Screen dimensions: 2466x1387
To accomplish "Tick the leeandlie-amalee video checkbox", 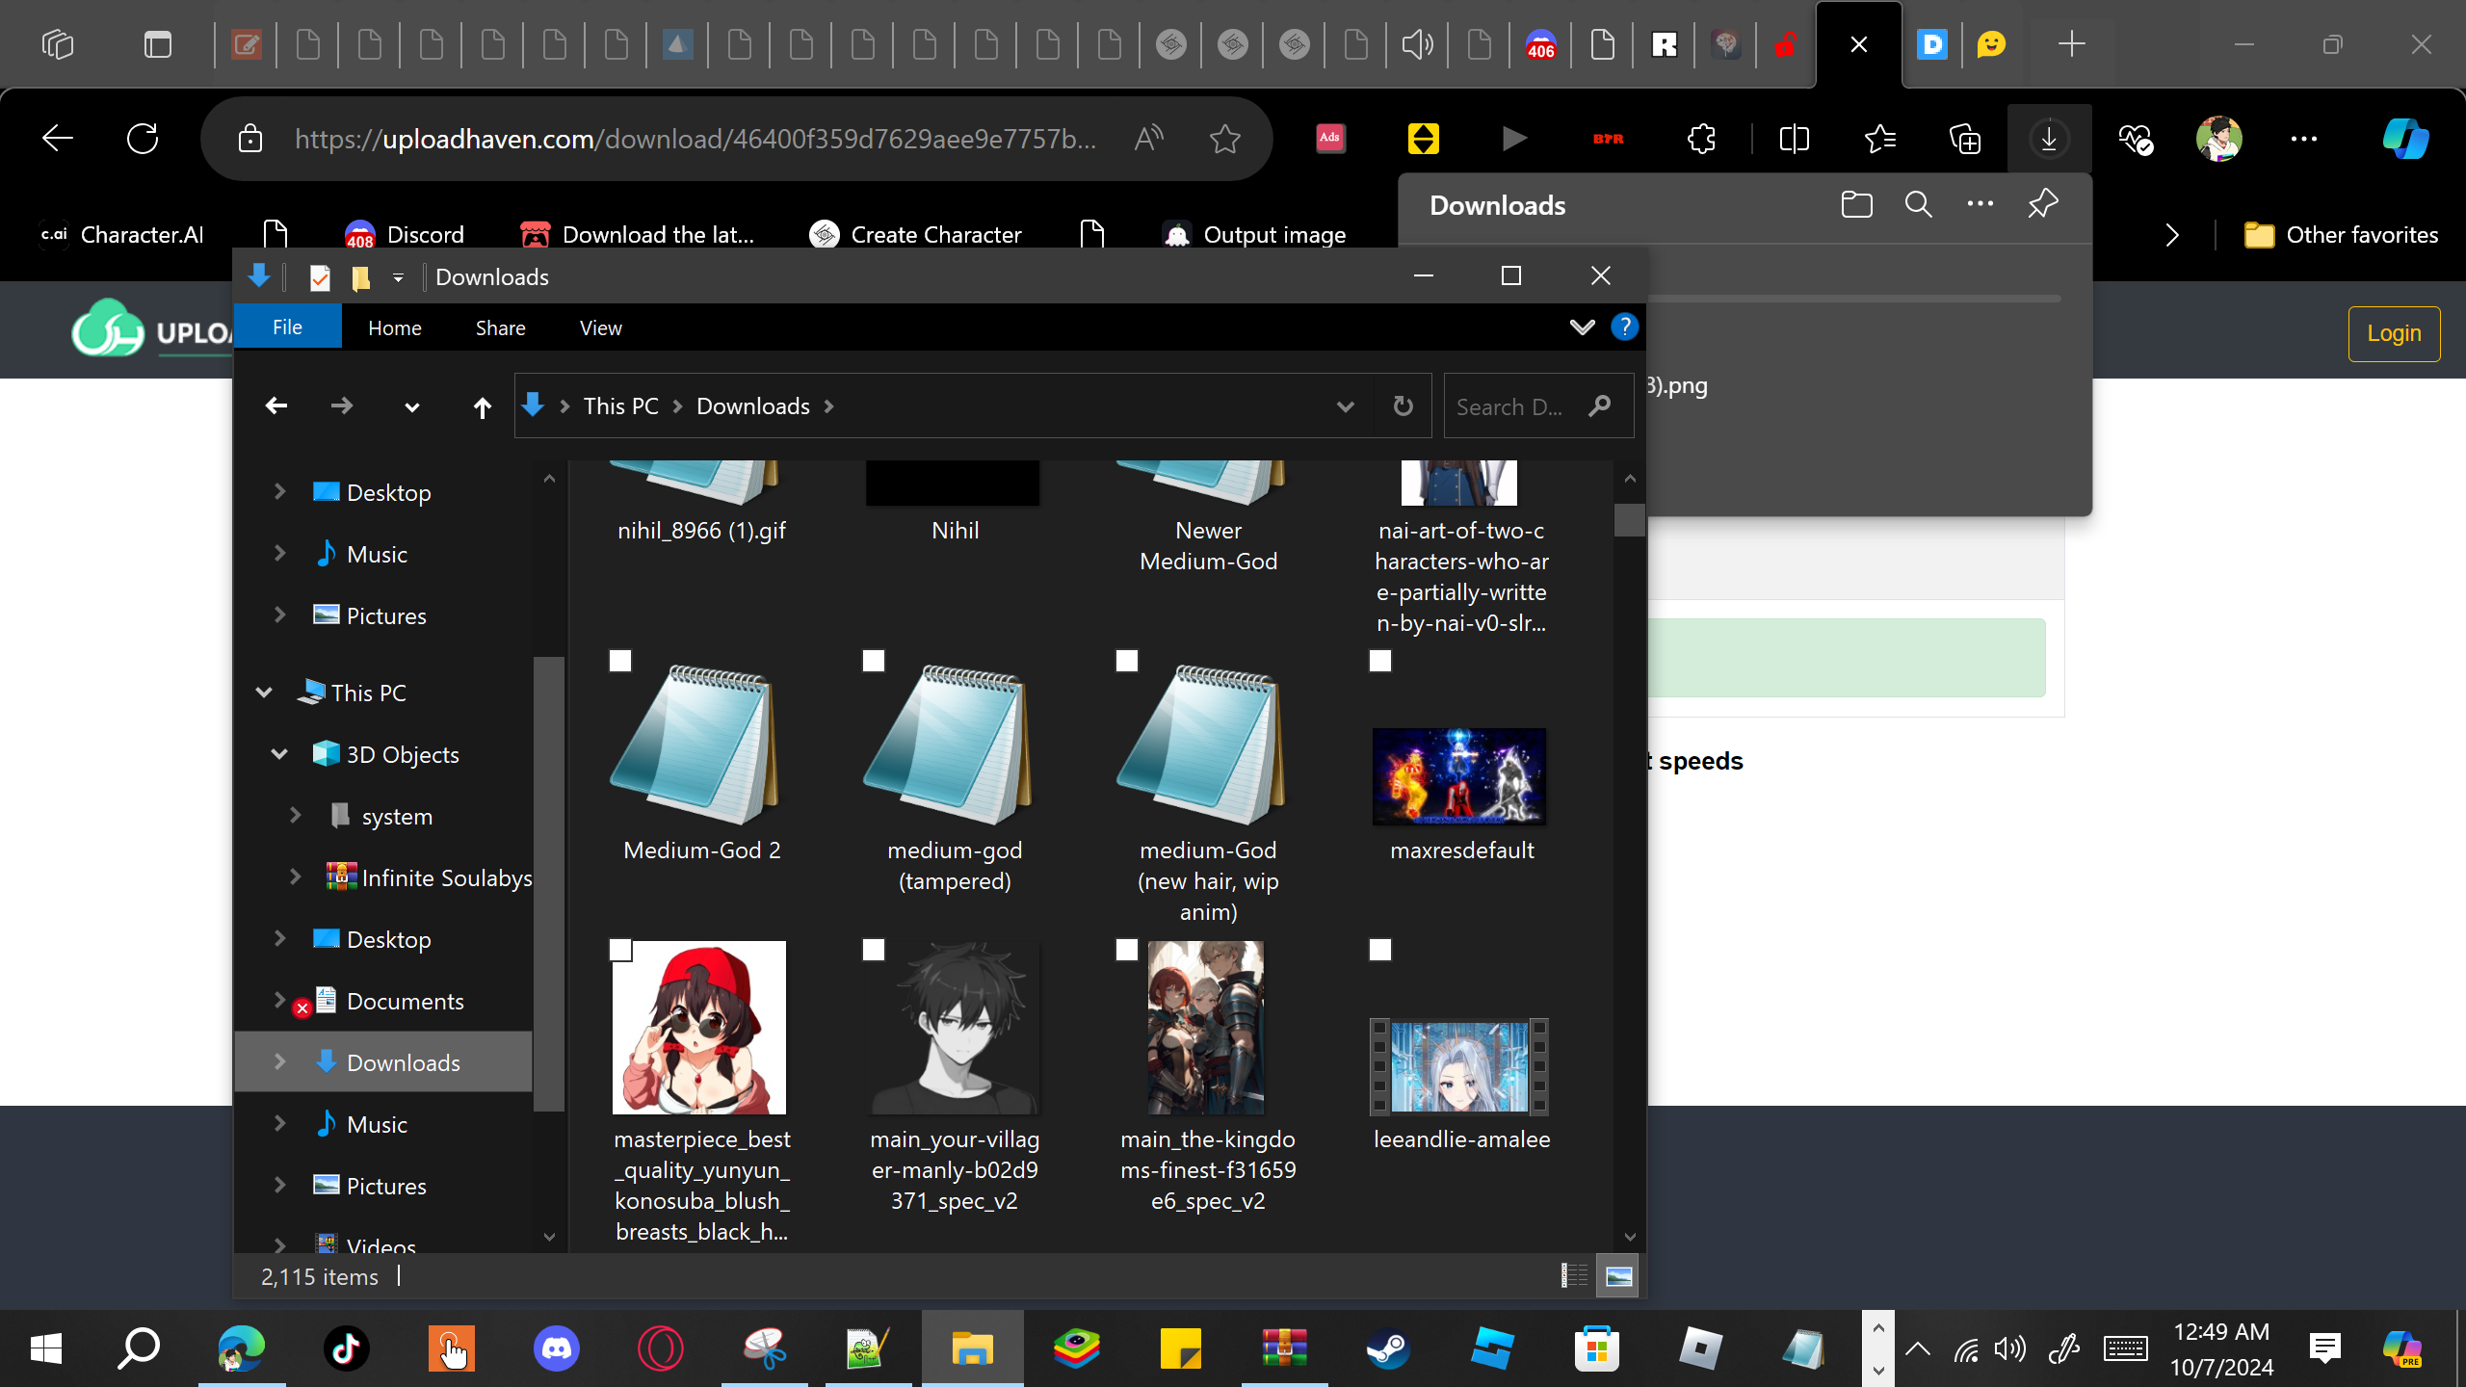I will click(1380, 950).
